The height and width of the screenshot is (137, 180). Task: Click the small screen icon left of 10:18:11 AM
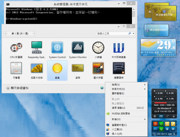[154, 134]
